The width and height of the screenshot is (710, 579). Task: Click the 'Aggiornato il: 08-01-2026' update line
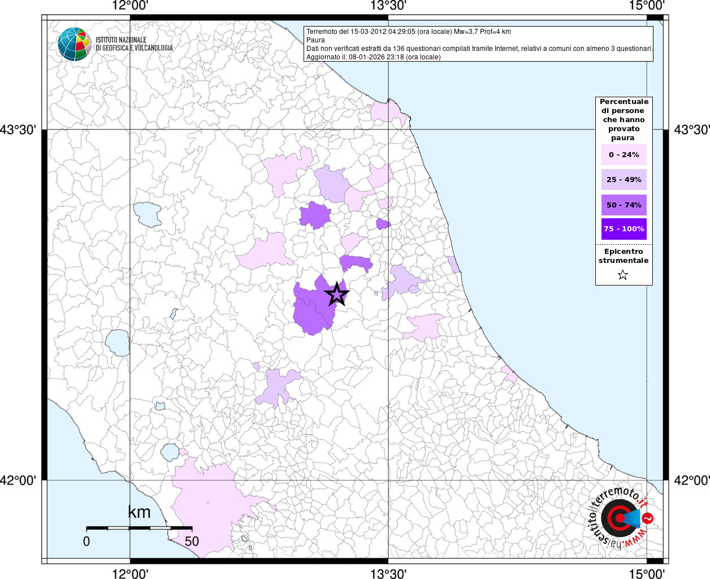373,57
